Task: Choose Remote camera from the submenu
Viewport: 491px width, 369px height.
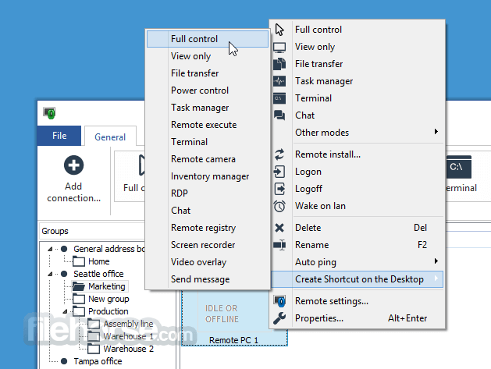Action: pos(203,159)
